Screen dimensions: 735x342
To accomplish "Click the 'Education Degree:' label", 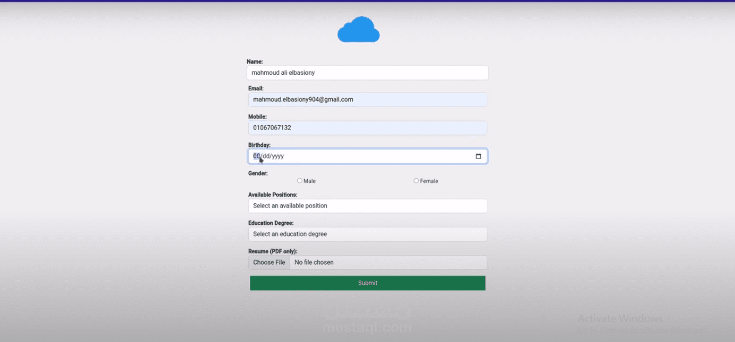I will point(271,223).
